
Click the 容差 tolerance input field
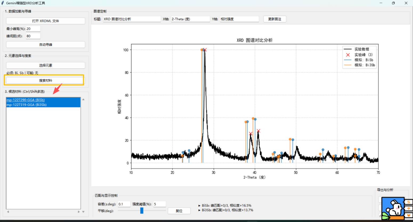(x=124, y=204)
